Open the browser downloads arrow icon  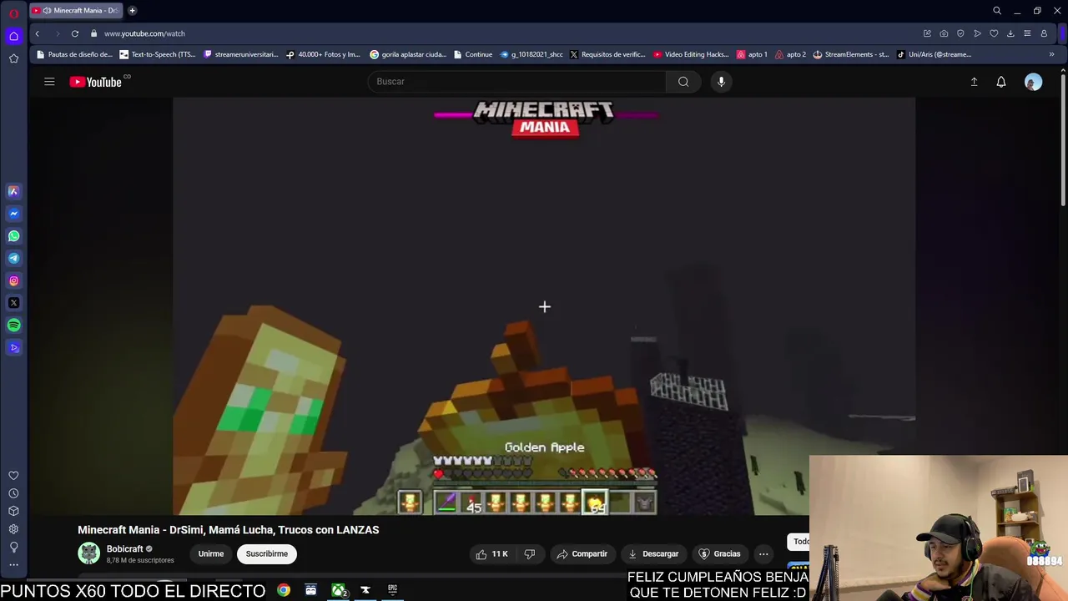click(x=1010, y=33)
